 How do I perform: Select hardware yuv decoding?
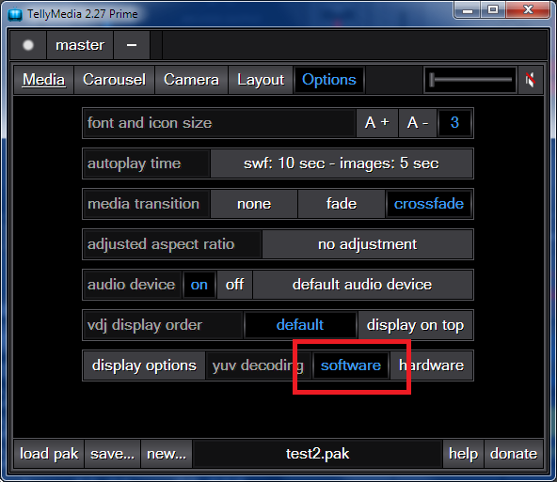[x=431, y=365]
